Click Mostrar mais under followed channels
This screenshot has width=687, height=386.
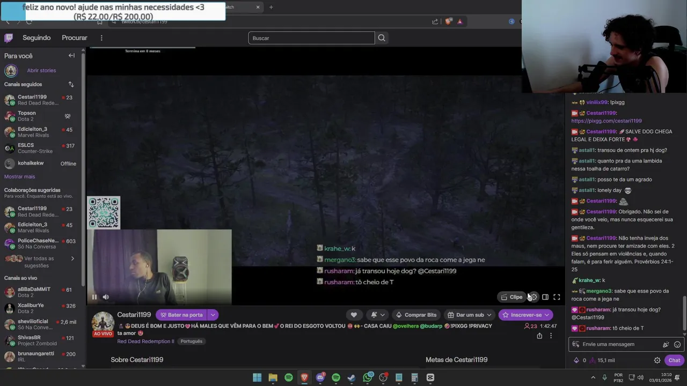tap(19, 176)
